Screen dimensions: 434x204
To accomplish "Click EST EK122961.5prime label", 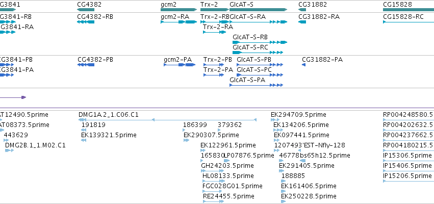I will [228, 145].
